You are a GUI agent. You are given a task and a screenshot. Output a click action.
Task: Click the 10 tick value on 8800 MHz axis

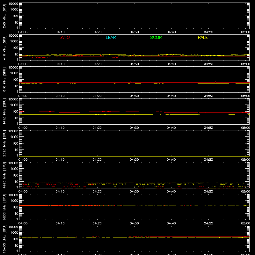click(16, 214)
